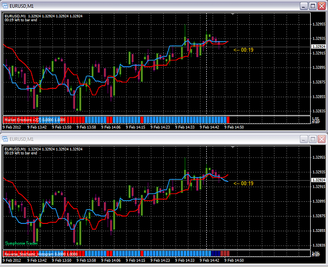Click the last red histogram bar in top chart

point(228,120)
